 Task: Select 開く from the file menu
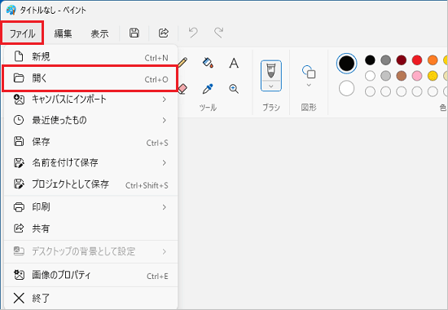coord(91,78)
